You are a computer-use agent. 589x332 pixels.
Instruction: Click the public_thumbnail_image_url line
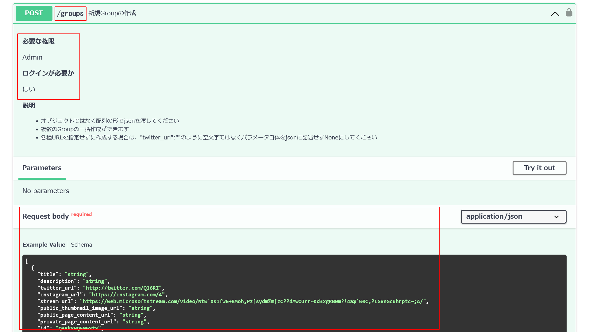[96, 308]
